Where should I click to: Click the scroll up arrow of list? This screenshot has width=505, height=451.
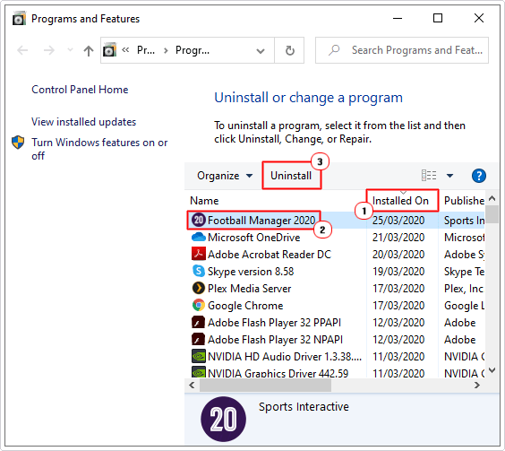(x=492, y=198)
